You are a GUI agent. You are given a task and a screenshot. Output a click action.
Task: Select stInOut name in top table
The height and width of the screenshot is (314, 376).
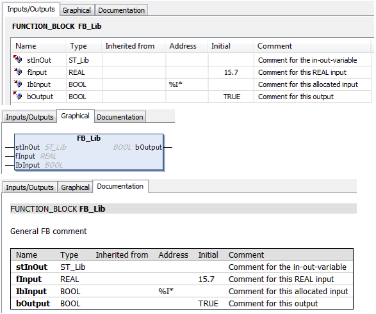39,60
